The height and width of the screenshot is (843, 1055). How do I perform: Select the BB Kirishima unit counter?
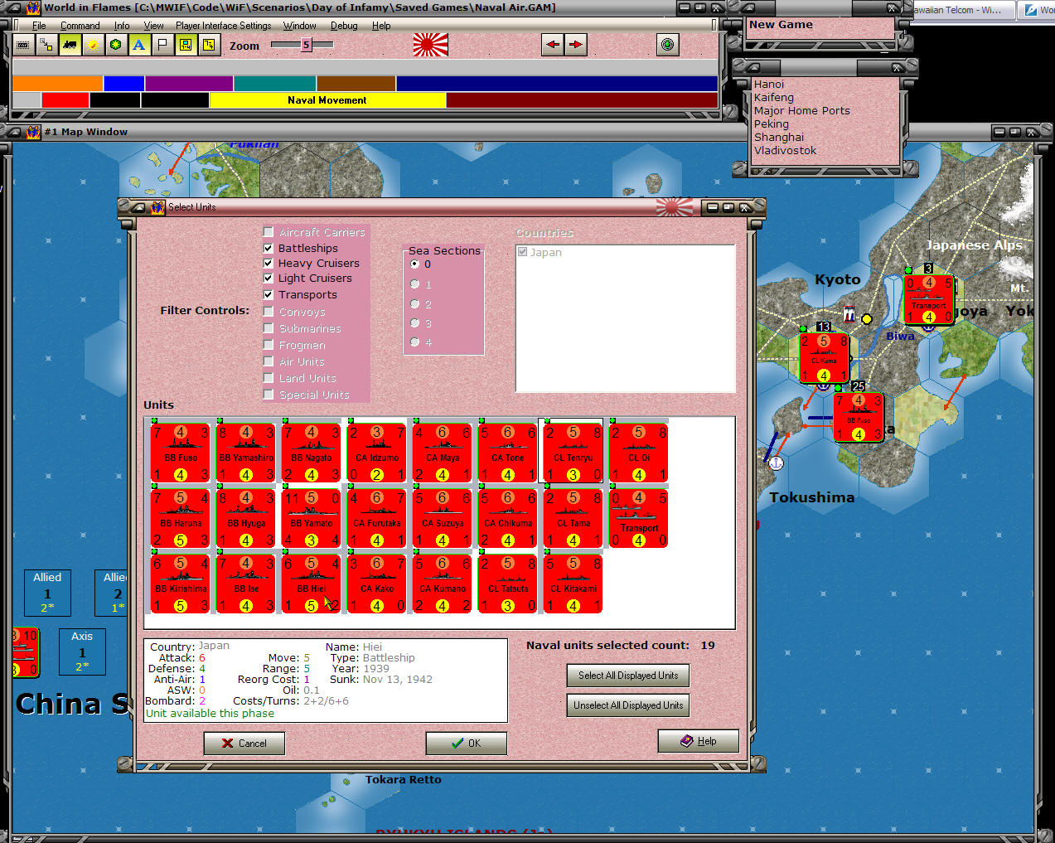[x=181, y=584]
